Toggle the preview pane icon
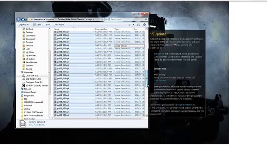The image size is (267, 150). (x=139, y=25)
